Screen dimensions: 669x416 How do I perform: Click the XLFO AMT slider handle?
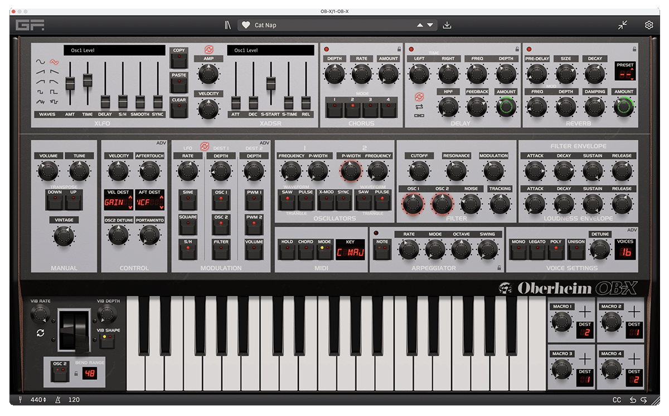(70, 83)
